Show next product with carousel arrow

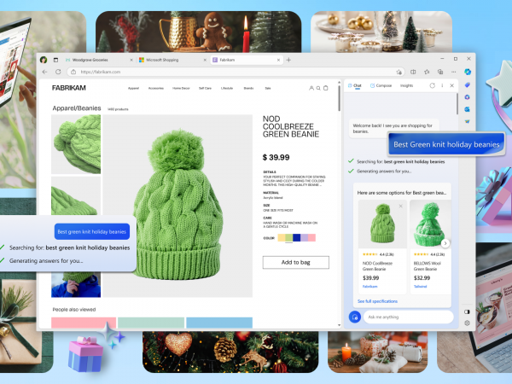tap(445, 243)
